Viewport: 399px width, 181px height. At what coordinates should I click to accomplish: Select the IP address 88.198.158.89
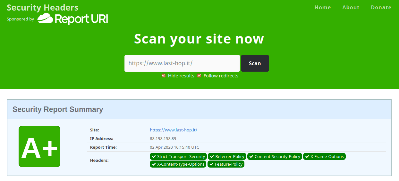click(163, 139)
